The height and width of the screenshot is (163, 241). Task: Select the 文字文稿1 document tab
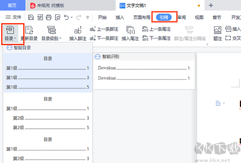[x=160, y=6]
